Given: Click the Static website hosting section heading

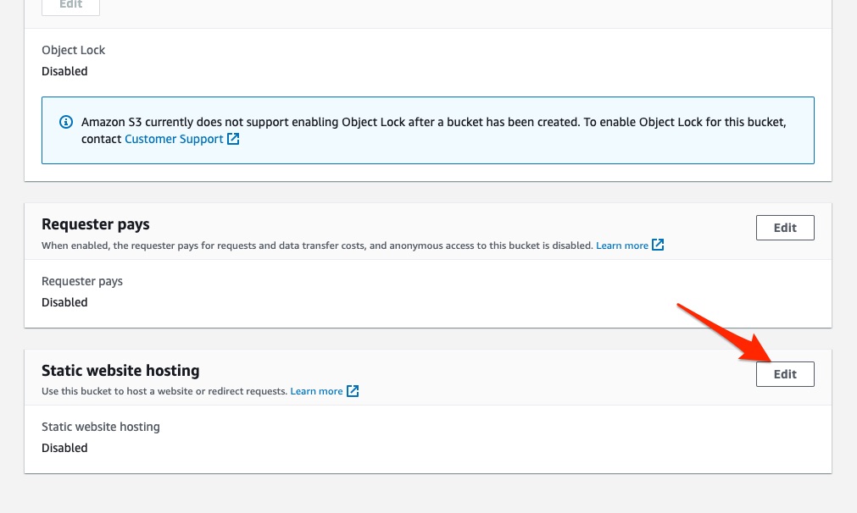Looking at the screenshot, I should click(x=120, y=371).
